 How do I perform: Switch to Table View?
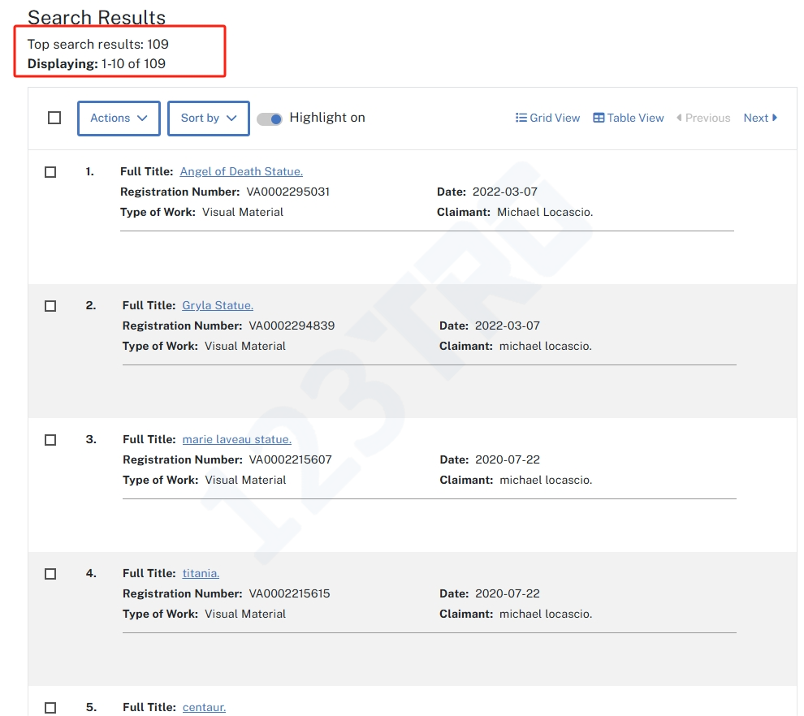tap(629, 118)
